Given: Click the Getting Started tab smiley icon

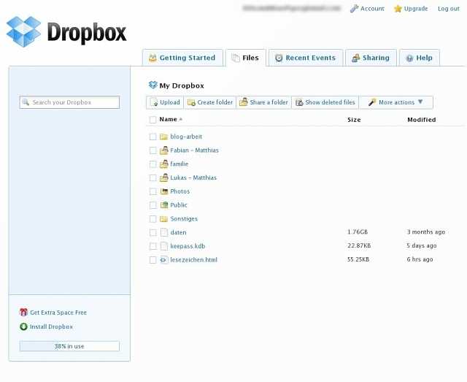Looking at the screenshot, I should 153,58.
